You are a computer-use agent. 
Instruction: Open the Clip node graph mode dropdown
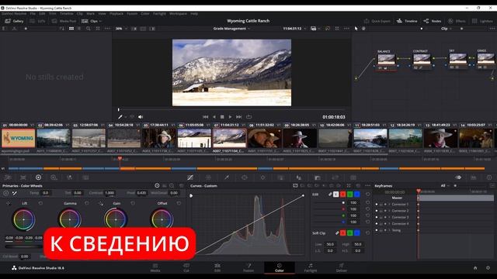(447, 29)
